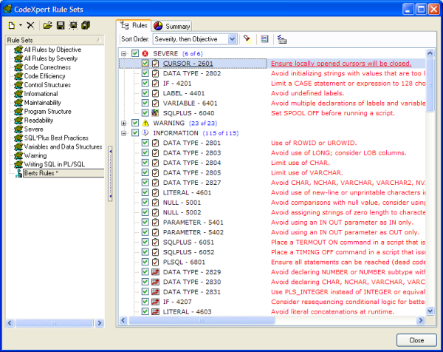
Task: Click the rules list horizontal scrollbar thumb
Action: click(202, 320)
